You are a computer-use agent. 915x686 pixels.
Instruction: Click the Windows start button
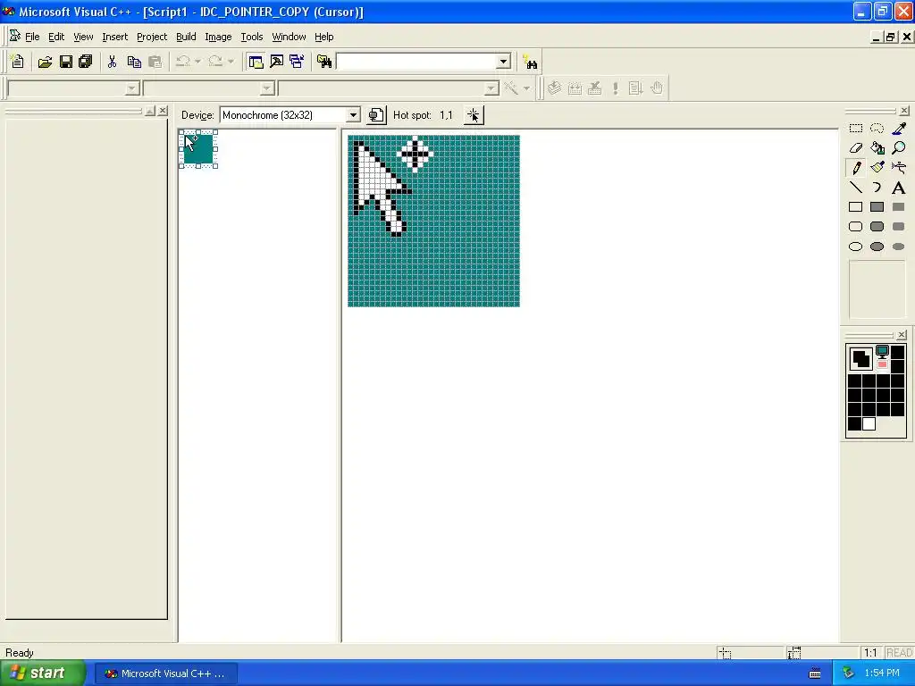click(x=43, y=673)
